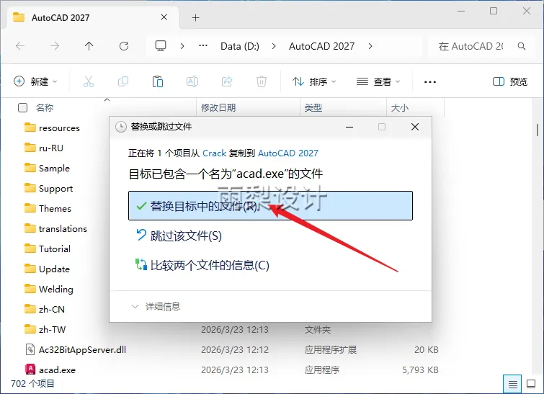Screen dimensions: 544x394
Task: Click the 5,793 KB size cell
Action: pyautogui.click(x=420, y=370)
